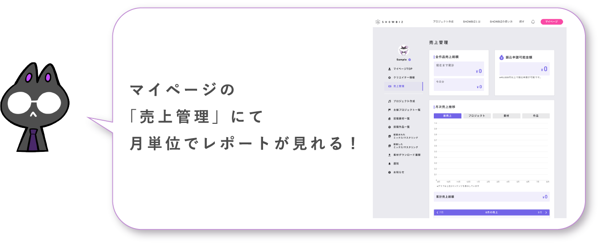Click the 振込申請可能金額 amount box
This screenshot has height=245, width=601.
coord(524,69)
